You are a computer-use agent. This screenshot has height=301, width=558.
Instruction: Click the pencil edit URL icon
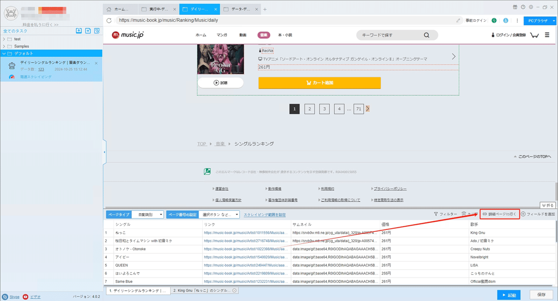tap(458, 20)
